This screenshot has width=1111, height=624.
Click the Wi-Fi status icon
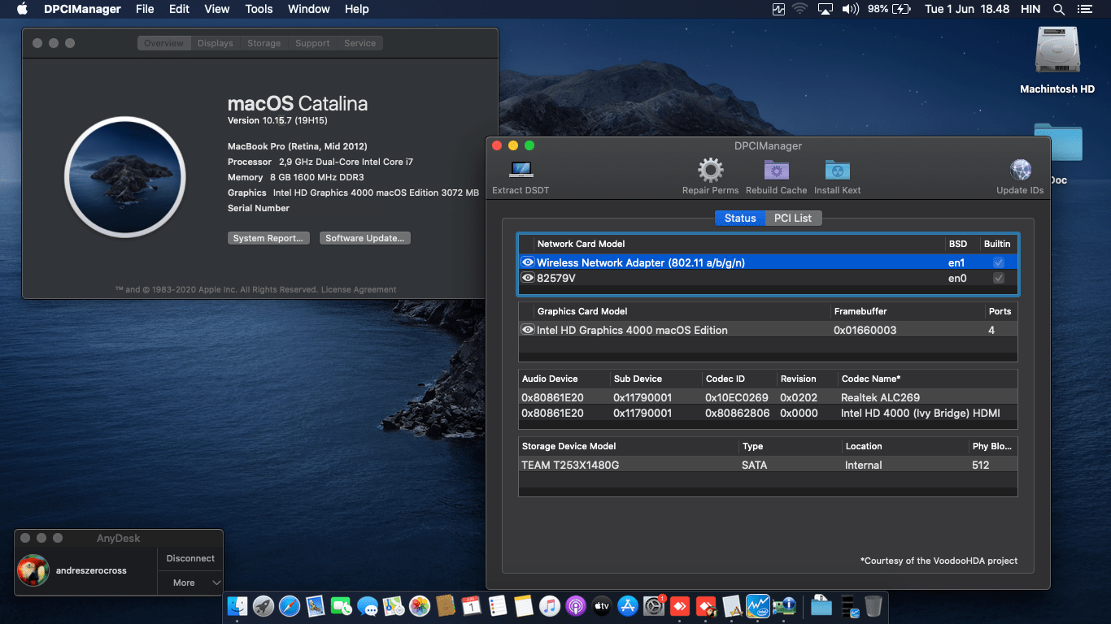799,9
